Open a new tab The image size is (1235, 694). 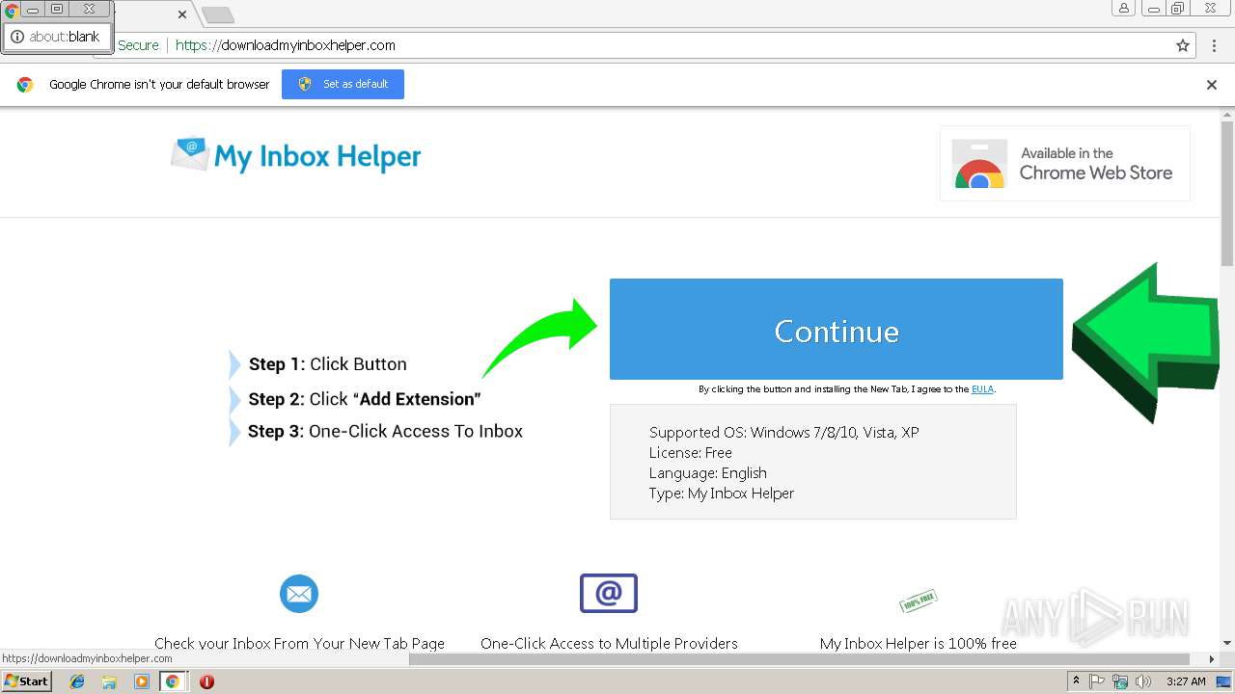click(218, 14)
